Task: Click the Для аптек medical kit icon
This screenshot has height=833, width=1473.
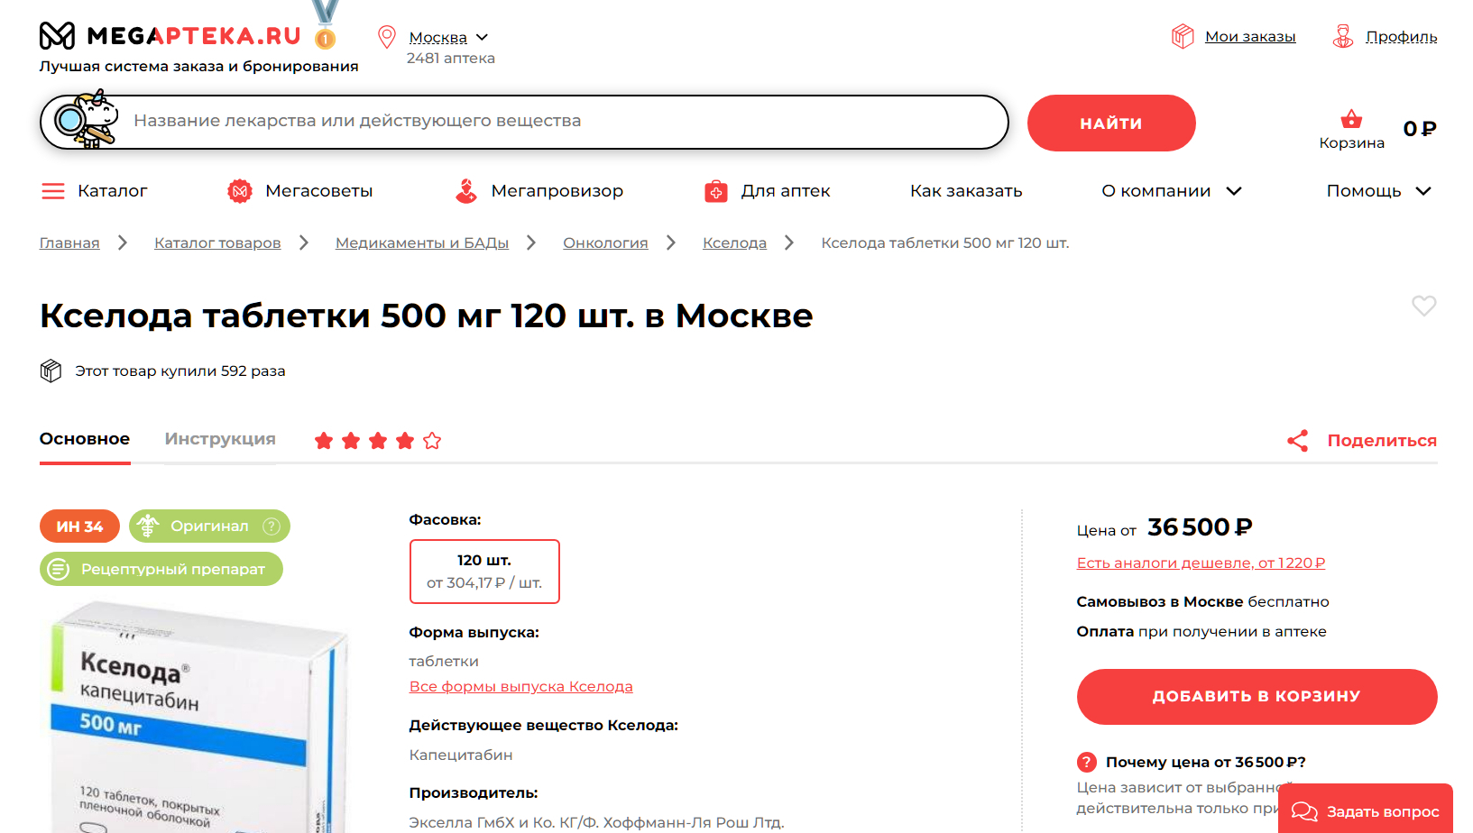Action: (716, 191)
